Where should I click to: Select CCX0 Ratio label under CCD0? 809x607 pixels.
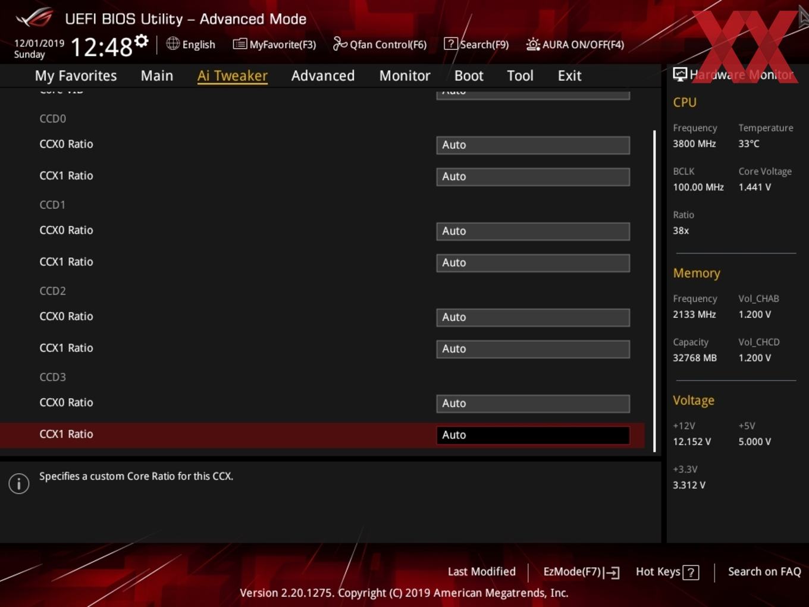click(x=66, y=144)
